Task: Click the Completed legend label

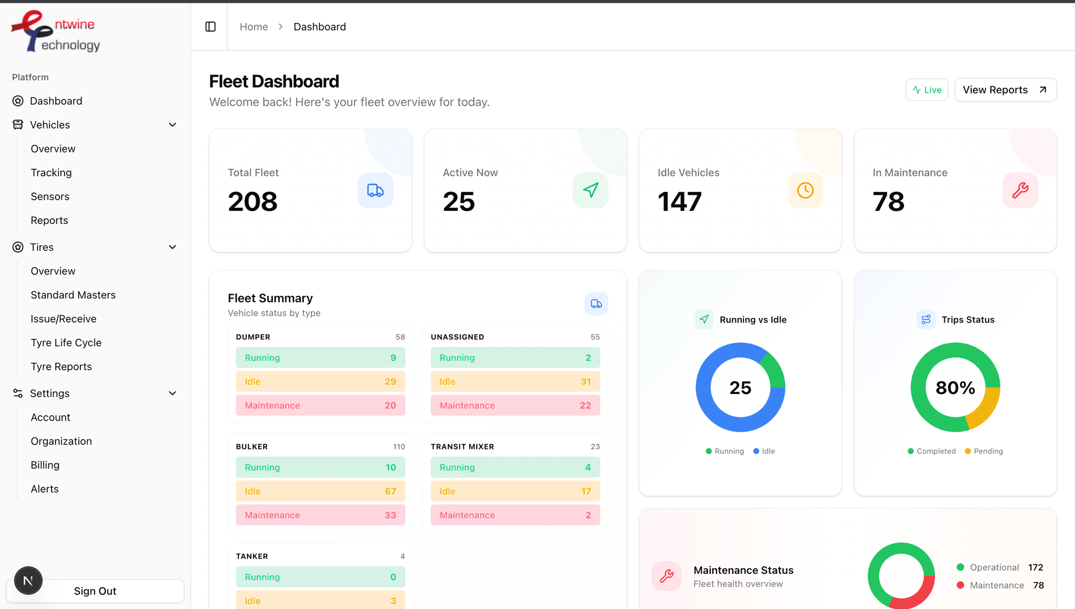Action: tap(936, 451)
